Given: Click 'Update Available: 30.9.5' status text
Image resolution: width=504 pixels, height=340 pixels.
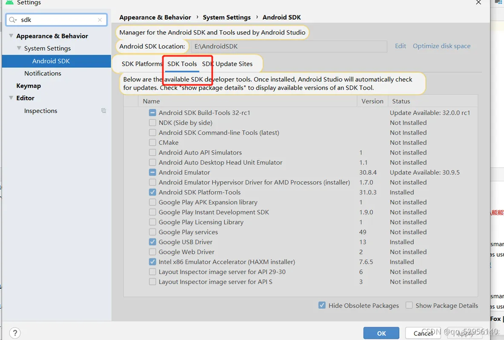Looking at the screenshot, I should (x=424, y=173).
